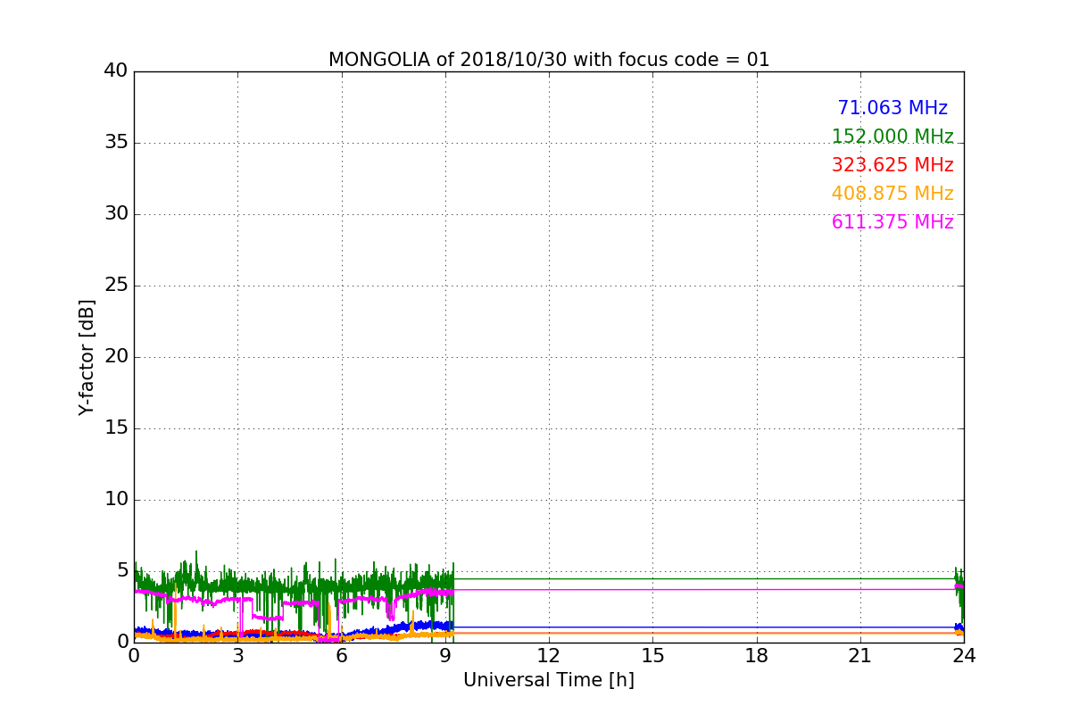This screenshot has height=714, width=1071.
Task: Click x-axis tick label 24
Action: (x=964, y=655)
